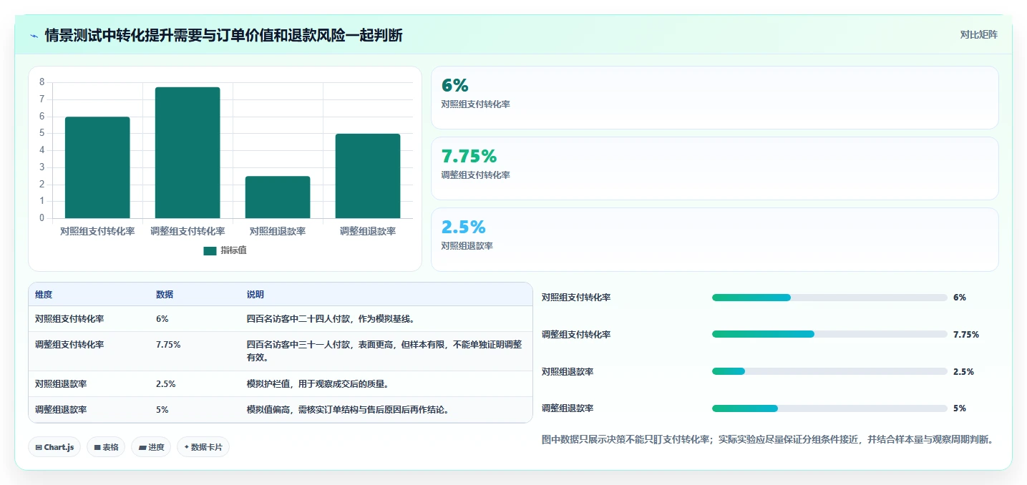Click the 5% value in the table

[x=162, y=410]
